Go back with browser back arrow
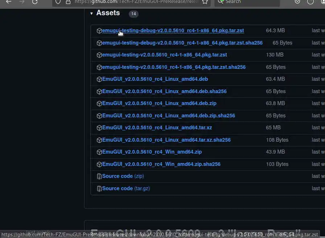The image size is (325, 238). 9,2
